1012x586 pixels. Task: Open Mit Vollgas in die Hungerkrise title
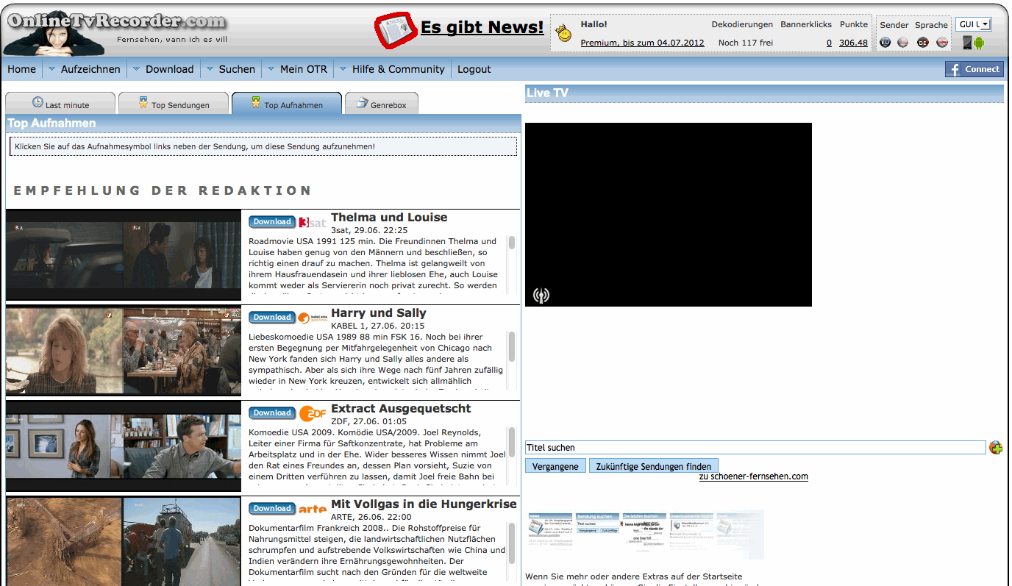tap(424, 504)
